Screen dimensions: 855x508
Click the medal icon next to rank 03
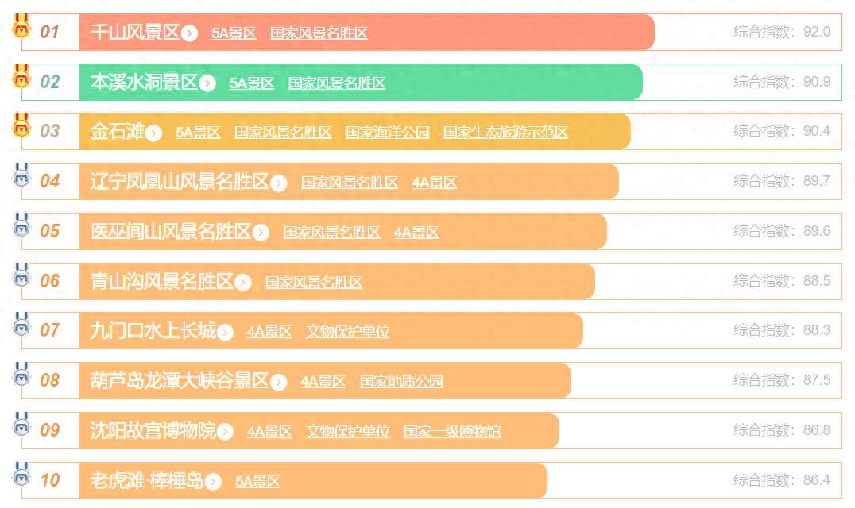pos(21,127)
